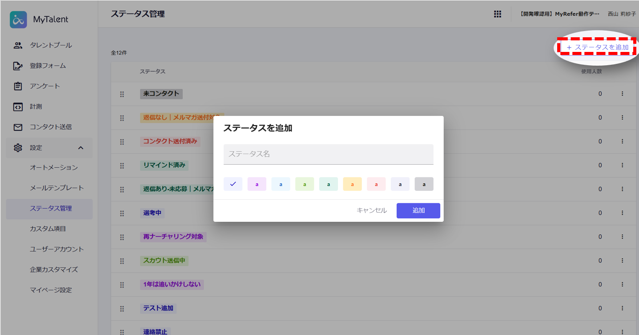Image resolution: width=639 pixels, height=335 pixels.
Task: Go to メールテンプレート settings page
Action: tap(56, 188)
